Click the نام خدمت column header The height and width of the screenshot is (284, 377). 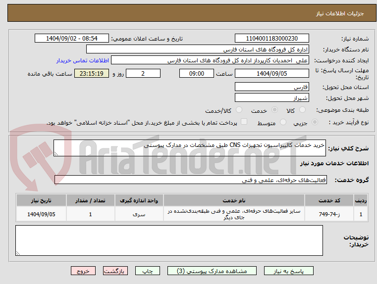(234, 200)
